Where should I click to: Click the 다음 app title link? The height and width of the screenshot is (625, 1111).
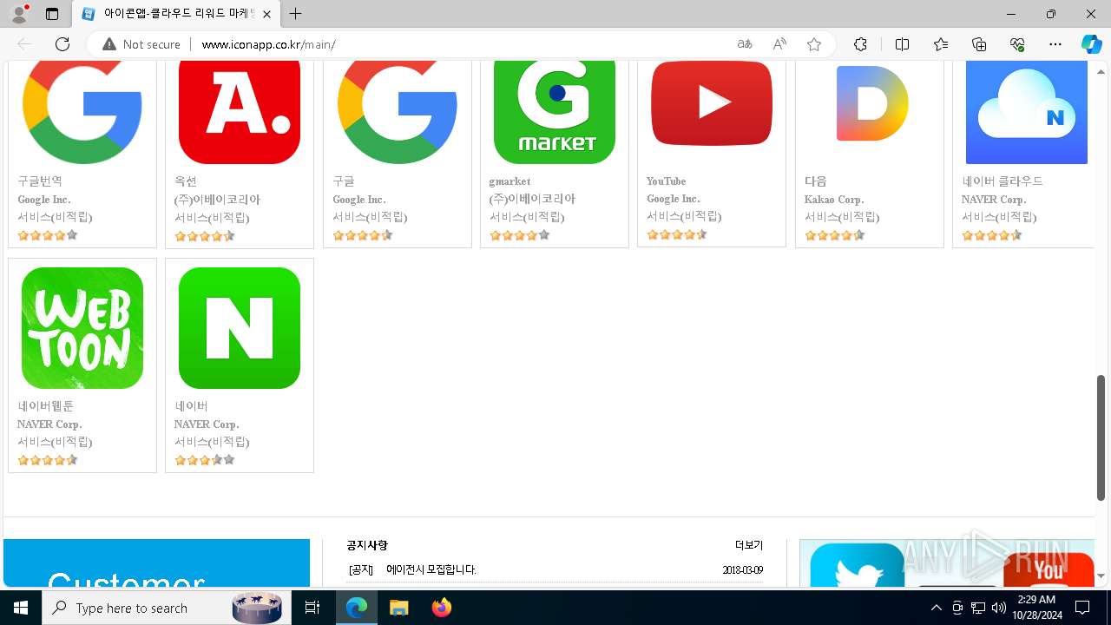pyautogui.click(x=816, y=181)
